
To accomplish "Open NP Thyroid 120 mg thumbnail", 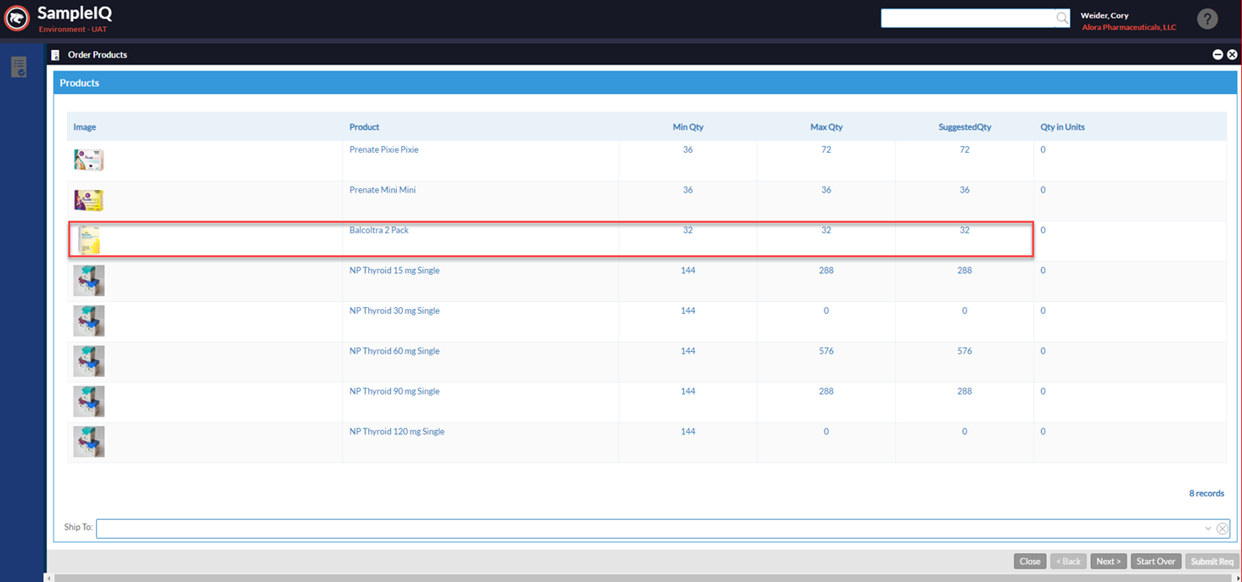I will tap(88, 441).
